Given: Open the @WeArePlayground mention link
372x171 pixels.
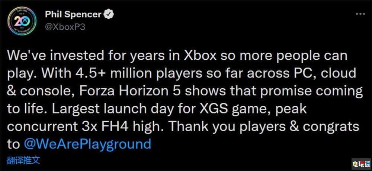Looking at the screenshot, I should 87,144.
